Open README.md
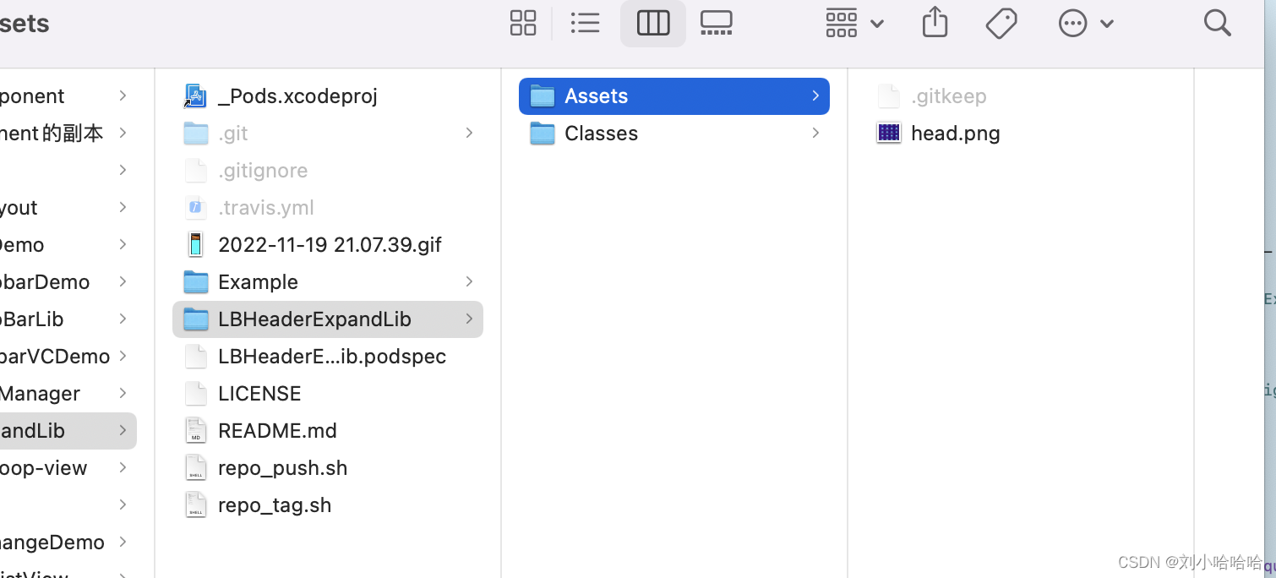This screenshot has height=578, width=1276. pos(277,430)
